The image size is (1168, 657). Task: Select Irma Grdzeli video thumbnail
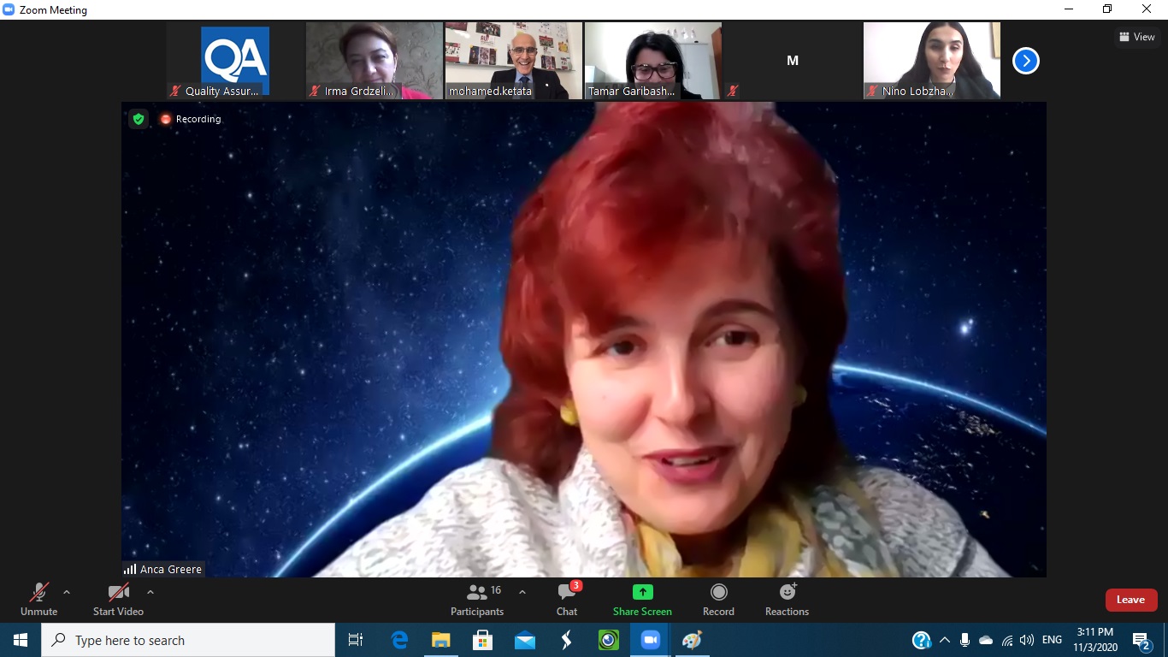pos(375,61)
